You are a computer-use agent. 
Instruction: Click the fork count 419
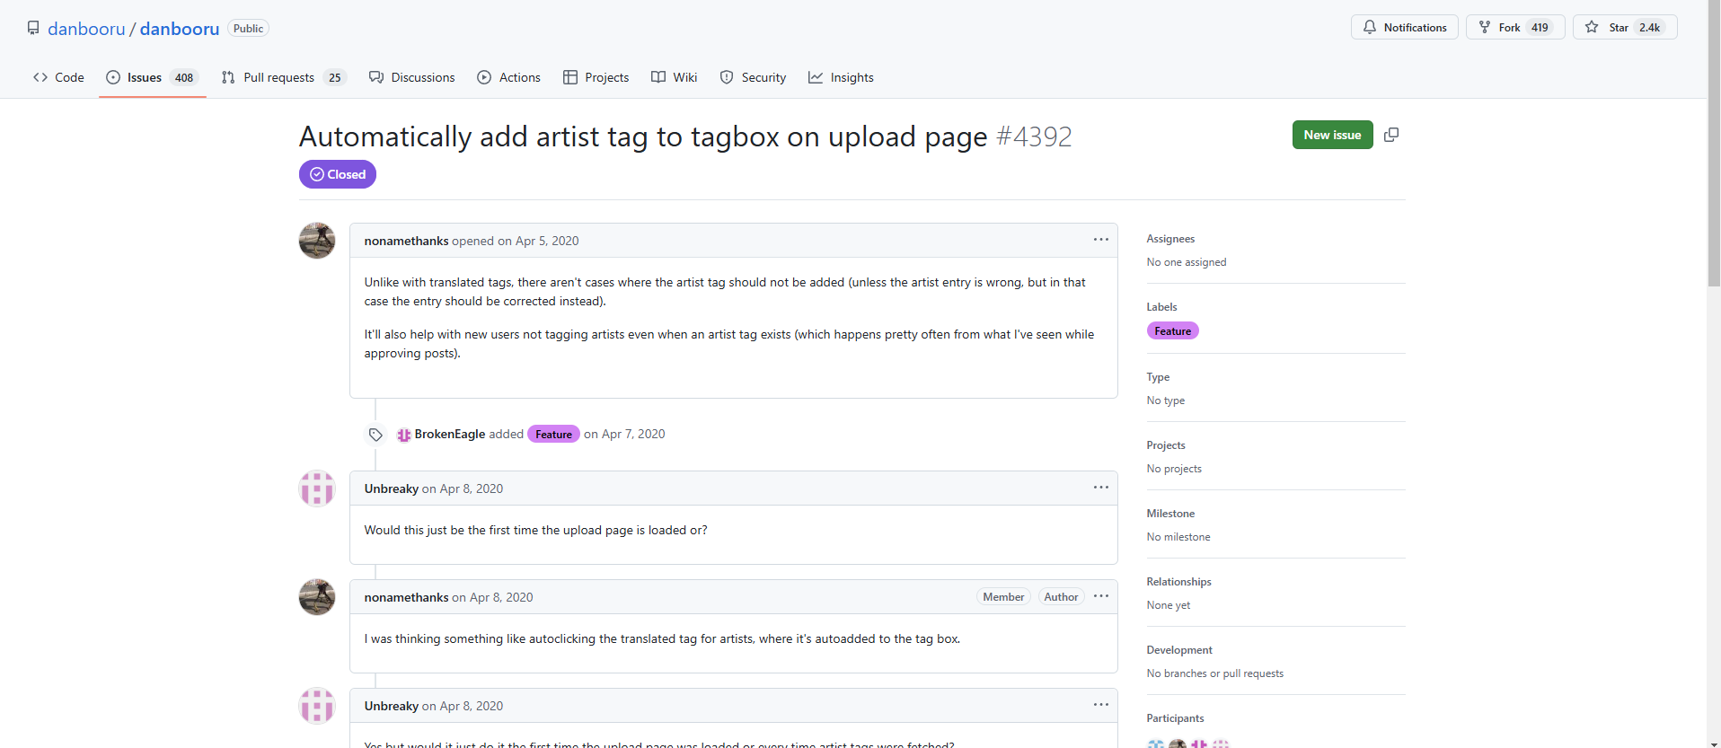(x=1540, y=27)
